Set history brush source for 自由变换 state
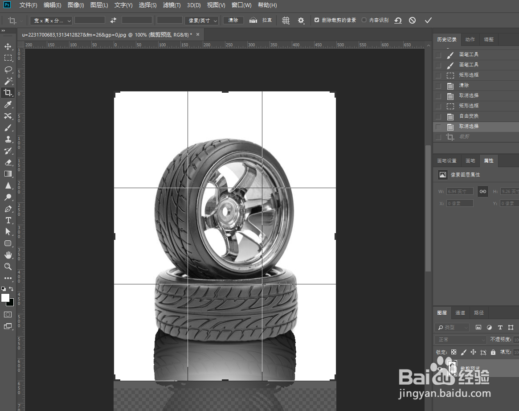 pyautogui.click(x=438, y=117)
